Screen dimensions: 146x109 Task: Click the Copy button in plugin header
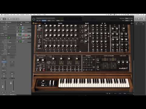click(x=49, y=21)
